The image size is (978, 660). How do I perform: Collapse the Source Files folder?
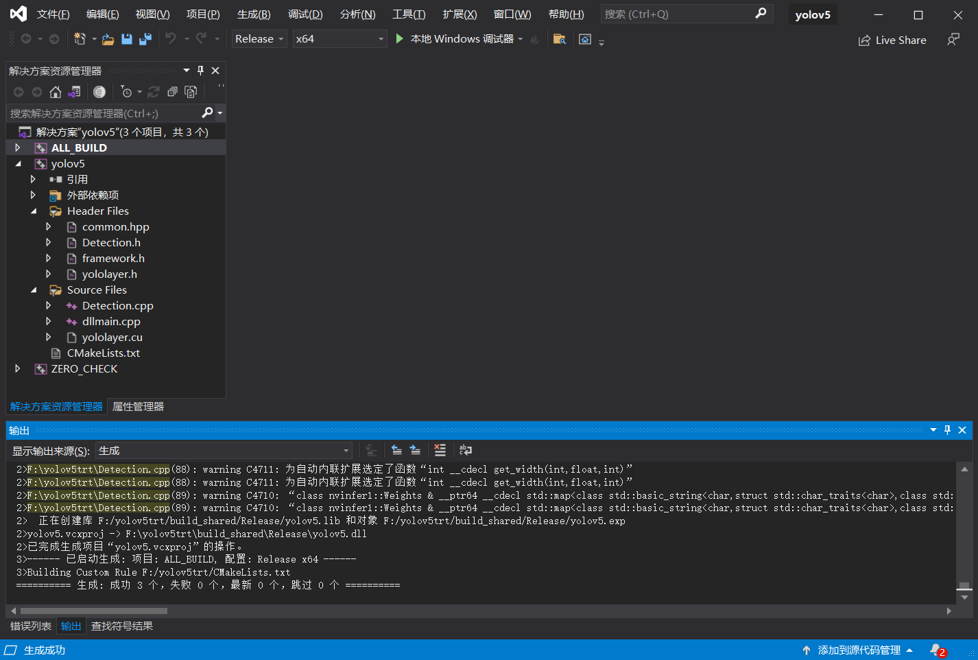33,290
